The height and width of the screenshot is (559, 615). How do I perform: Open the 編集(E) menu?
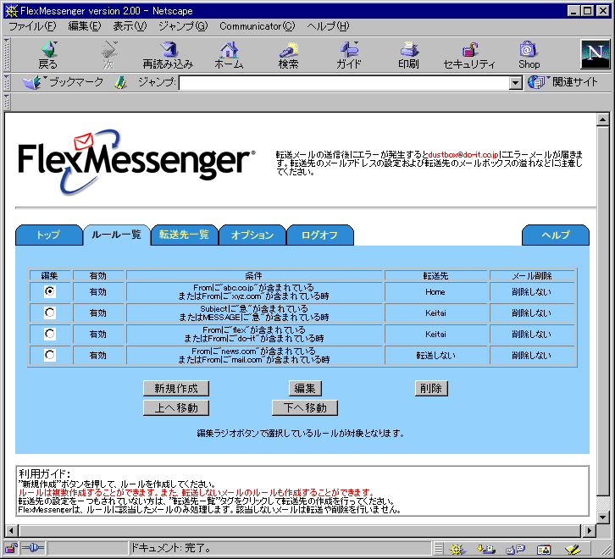[85, 26]
